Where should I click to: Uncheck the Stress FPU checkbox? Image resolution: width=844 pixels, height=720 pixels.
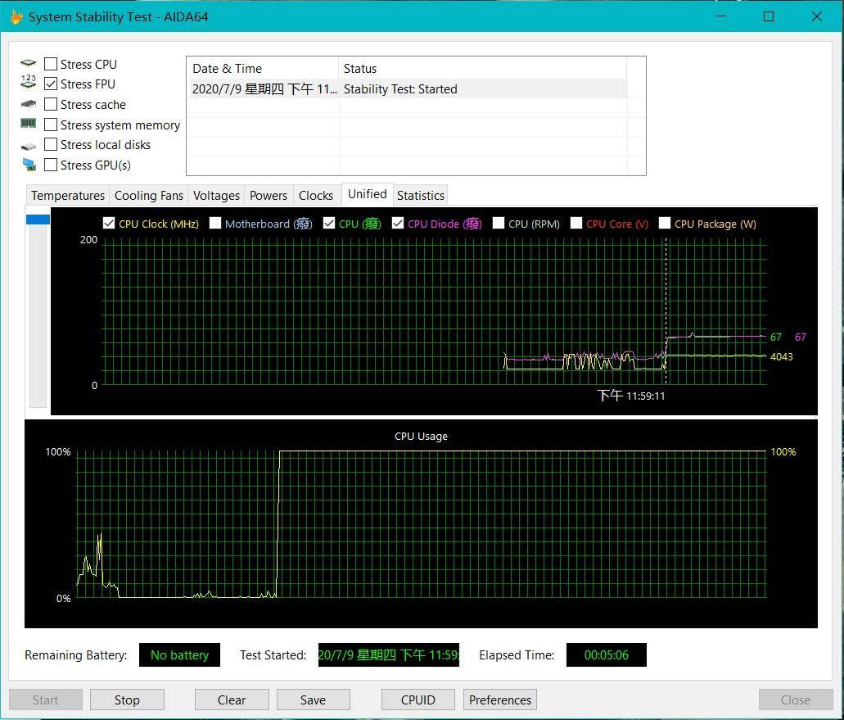click(51, 84)
